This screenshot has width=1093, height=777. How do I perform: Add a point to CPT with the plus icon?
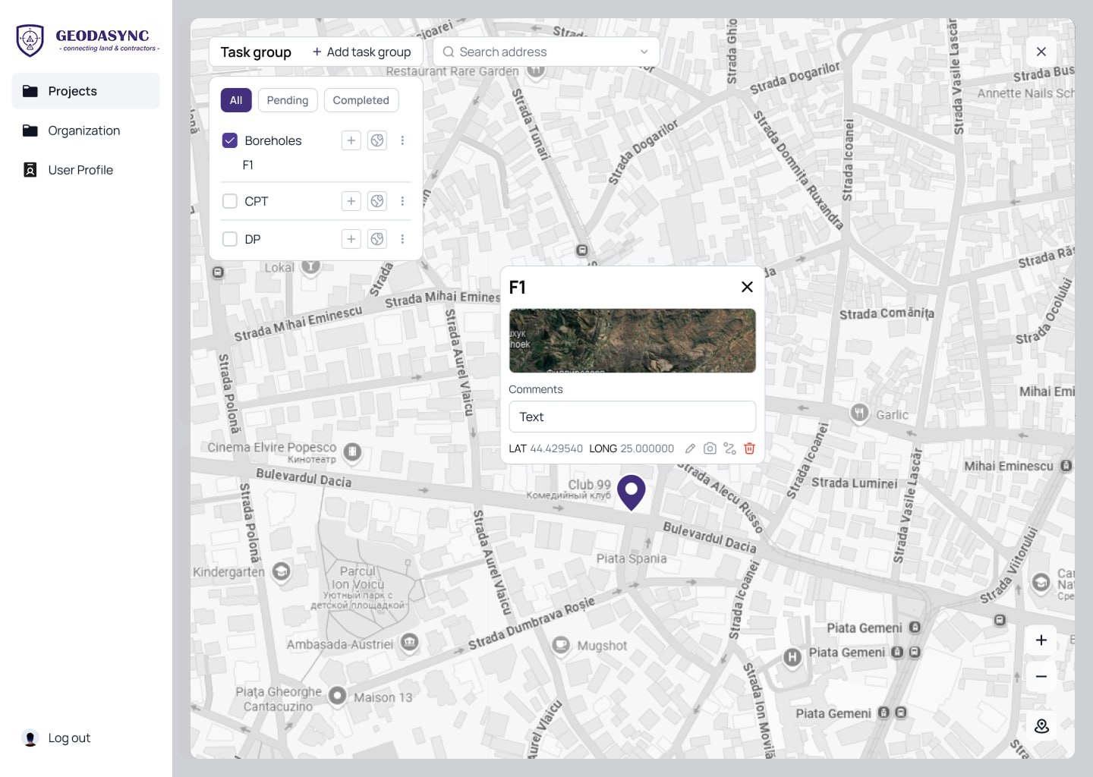click(x=351, y=201)
